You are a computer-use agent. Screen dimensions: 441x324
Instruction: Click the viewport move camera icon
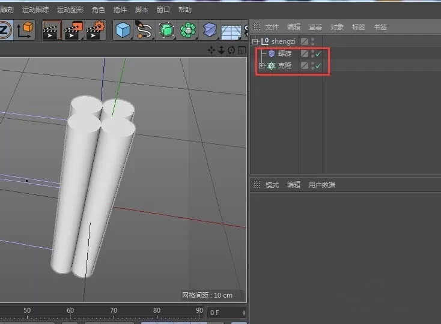pyautogui.click(x=211, y=50)
